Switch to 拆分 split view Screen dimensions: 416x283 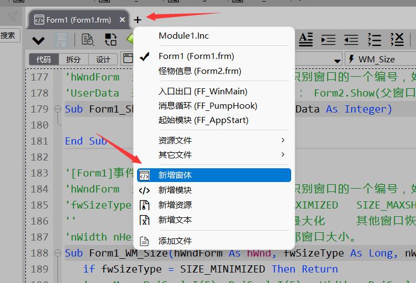[x=73, y=60]
